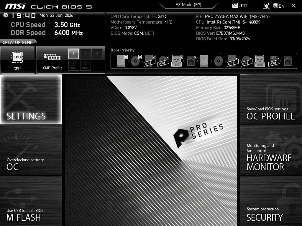Open the OC overclocking settings menu
The image size is (302, 226).
point(31,150)
